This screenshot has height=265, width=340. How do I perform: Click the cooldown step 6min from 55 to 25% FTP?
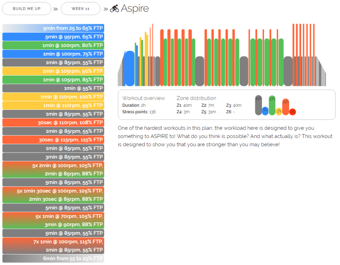(53, 259)
